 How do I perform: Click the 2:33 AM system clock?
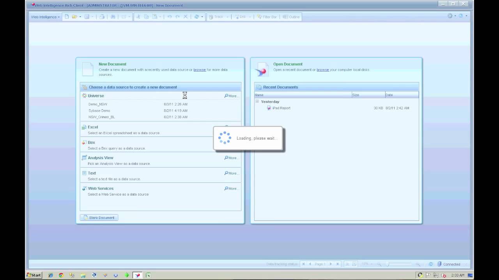pos(458,275)
